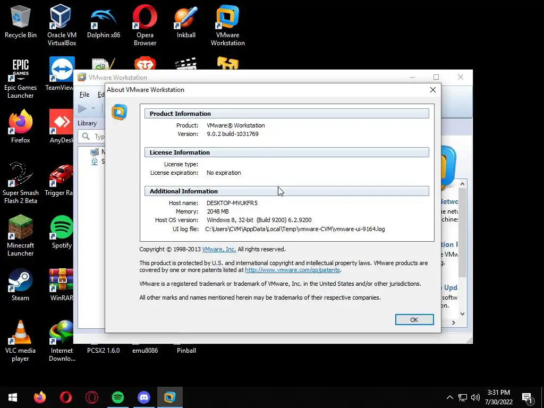Open the vmware.com patents link
Image resolution: width=544 pixels, height=408 pixels.
click(293, 270)
